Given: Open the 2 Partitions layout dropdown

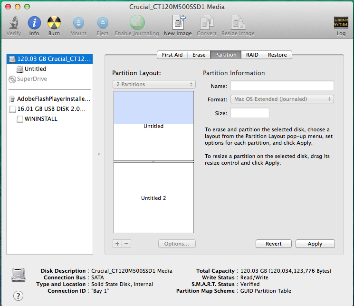Looking at the screenshot, I should coord(154,84).
